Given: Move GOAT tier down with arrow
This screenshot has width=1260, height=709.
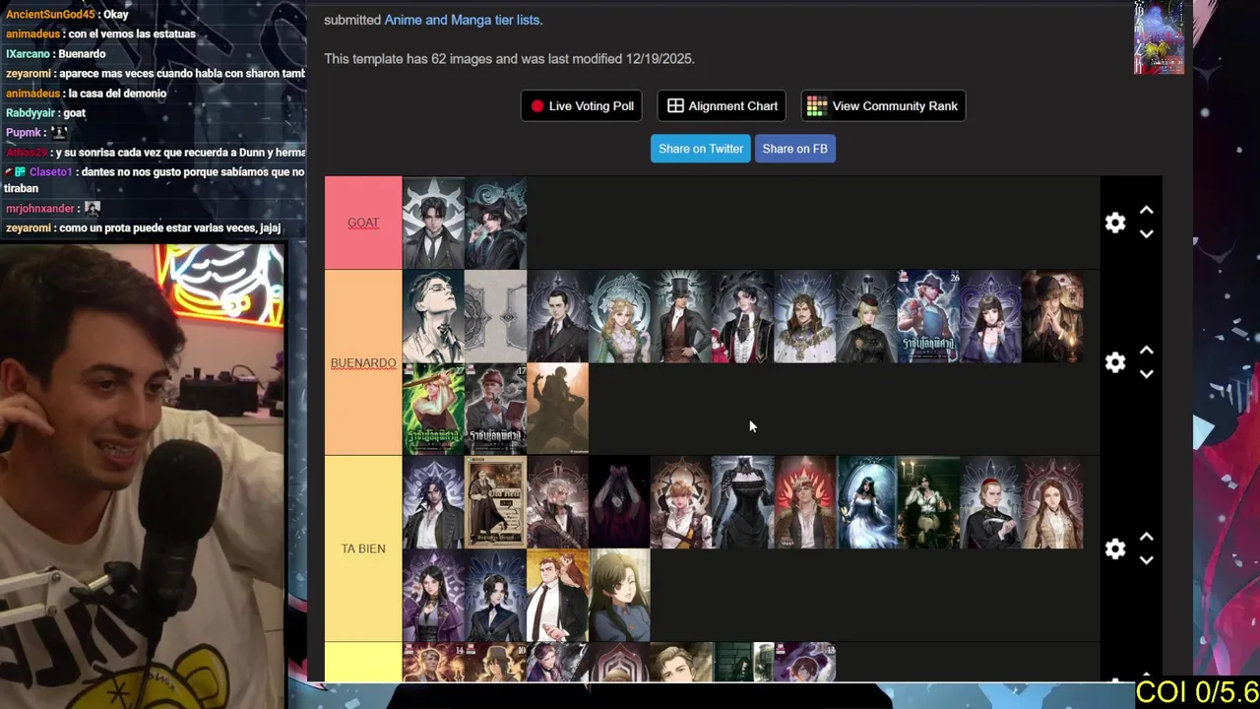Looking at the screenshot, I should (1147, 234).
